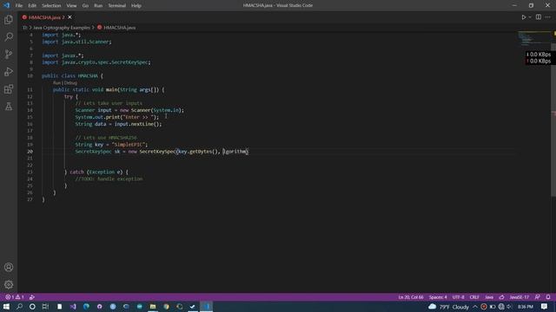Click the feedback icon in status bar
This screenshot has width=556, height=312.
(x=538, y=297)
